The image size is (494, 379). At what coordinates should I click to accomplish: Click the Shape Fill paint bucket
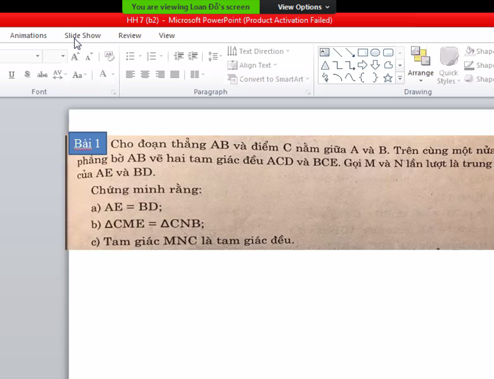click(470, 51)
